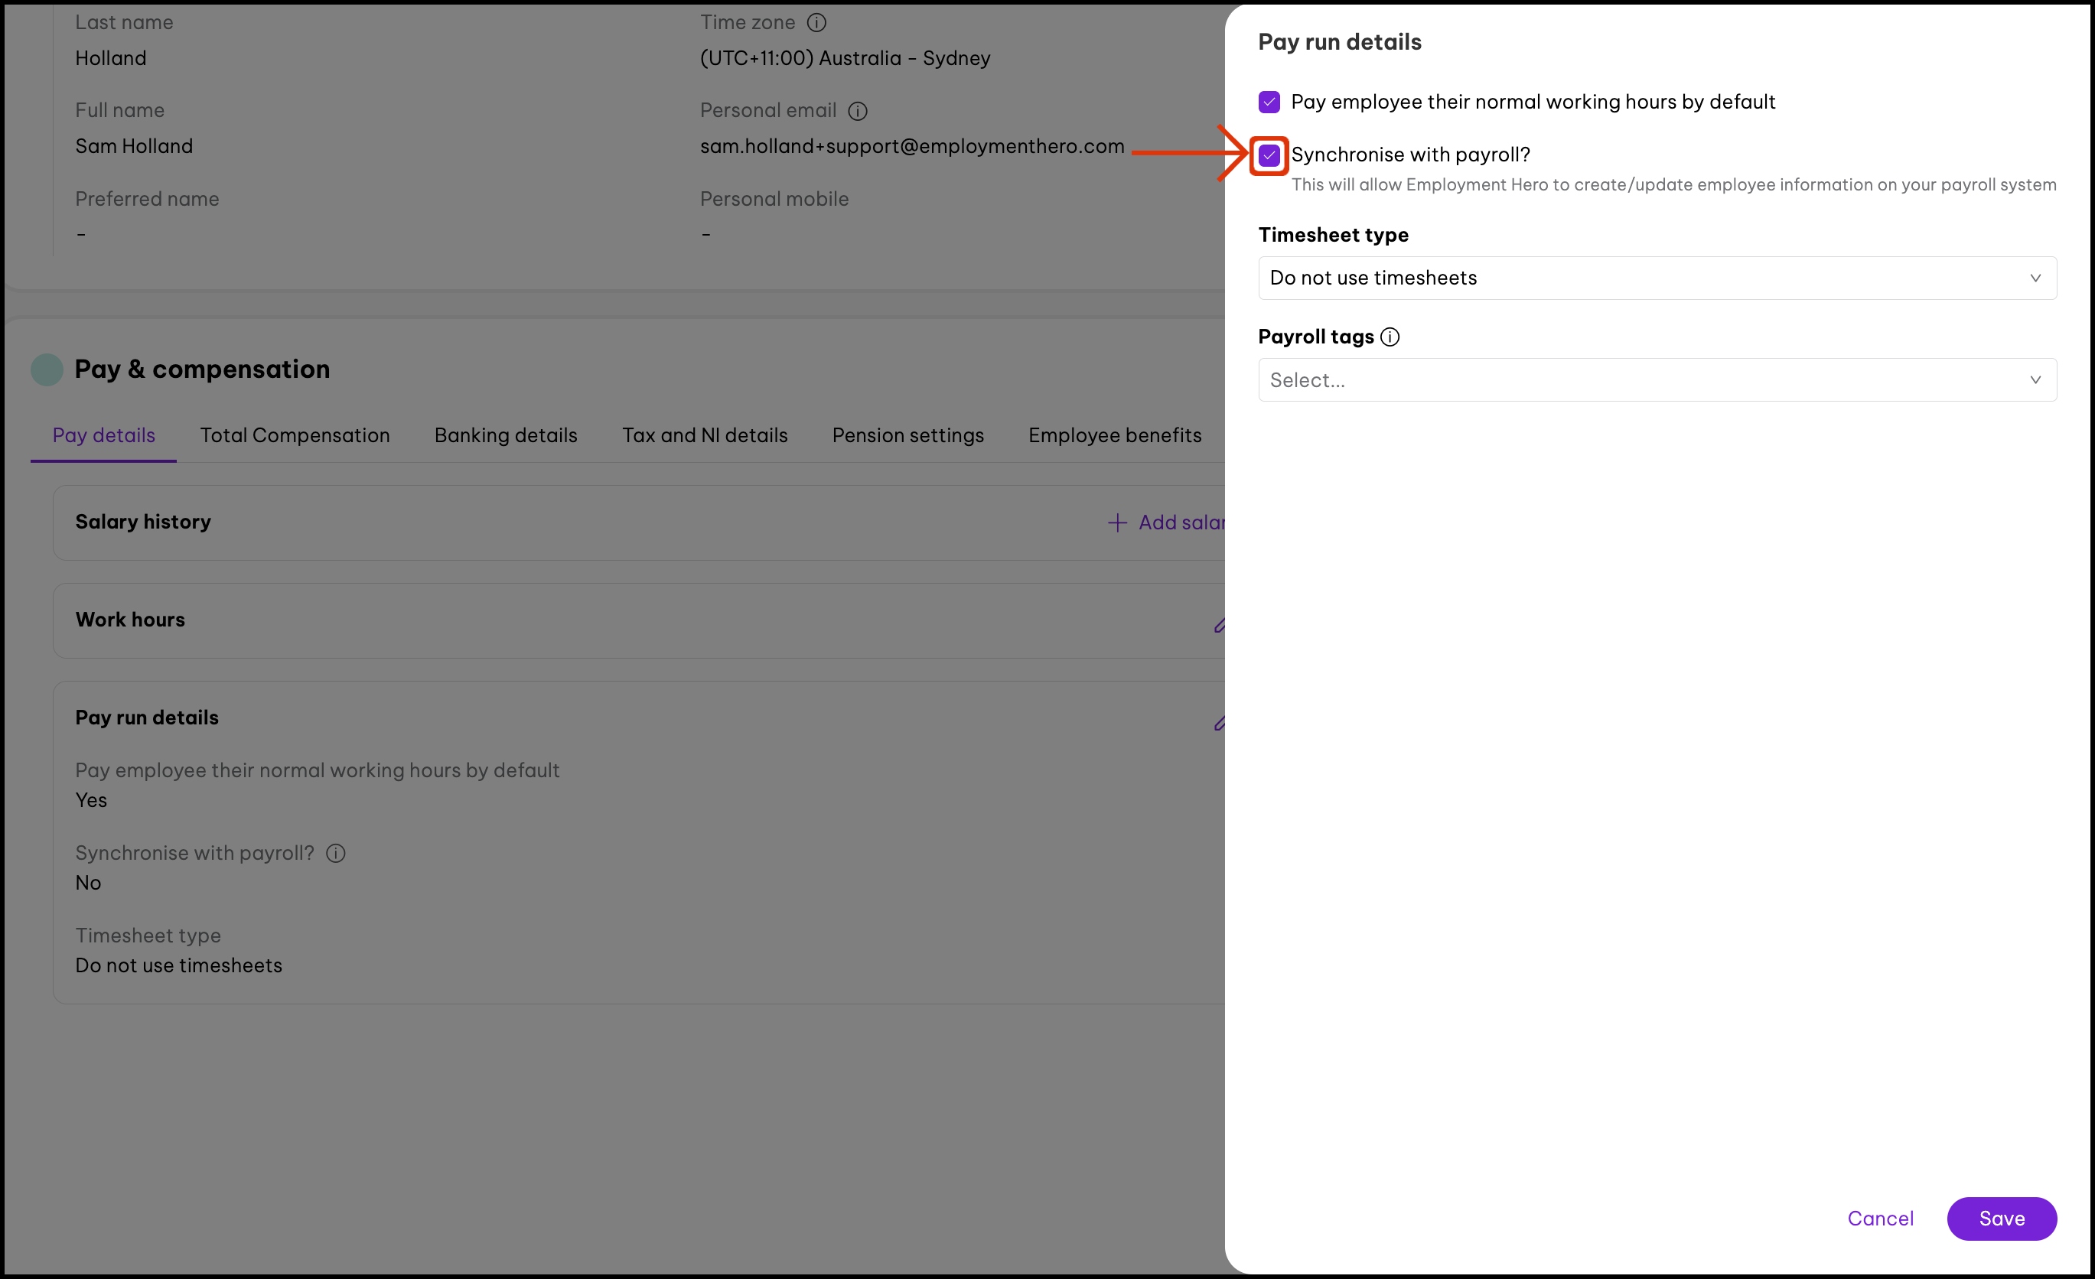This screenshot has width=2095, height=1279.
Task: Go to Tax and NI details tab
Action: 705,435
